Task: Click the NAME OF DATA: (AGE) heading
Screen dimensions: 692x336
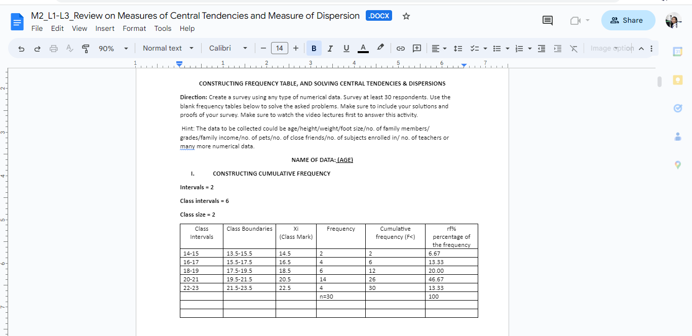Action: tap(322, 160)
